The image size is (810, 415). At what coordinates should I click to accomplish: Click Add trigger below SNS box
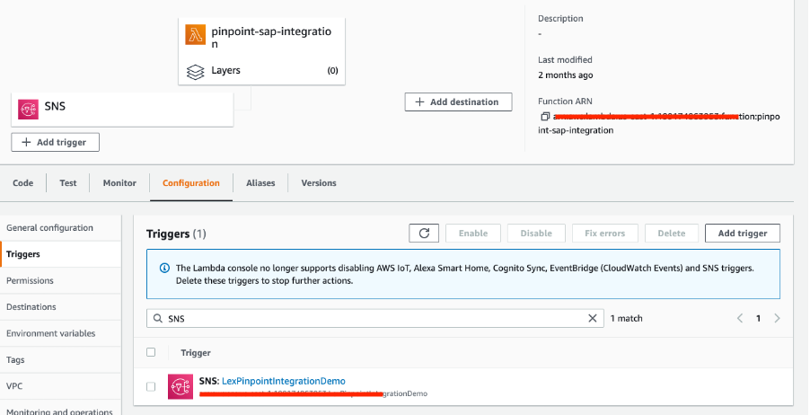pyautogui.click(x=56, y=142)
